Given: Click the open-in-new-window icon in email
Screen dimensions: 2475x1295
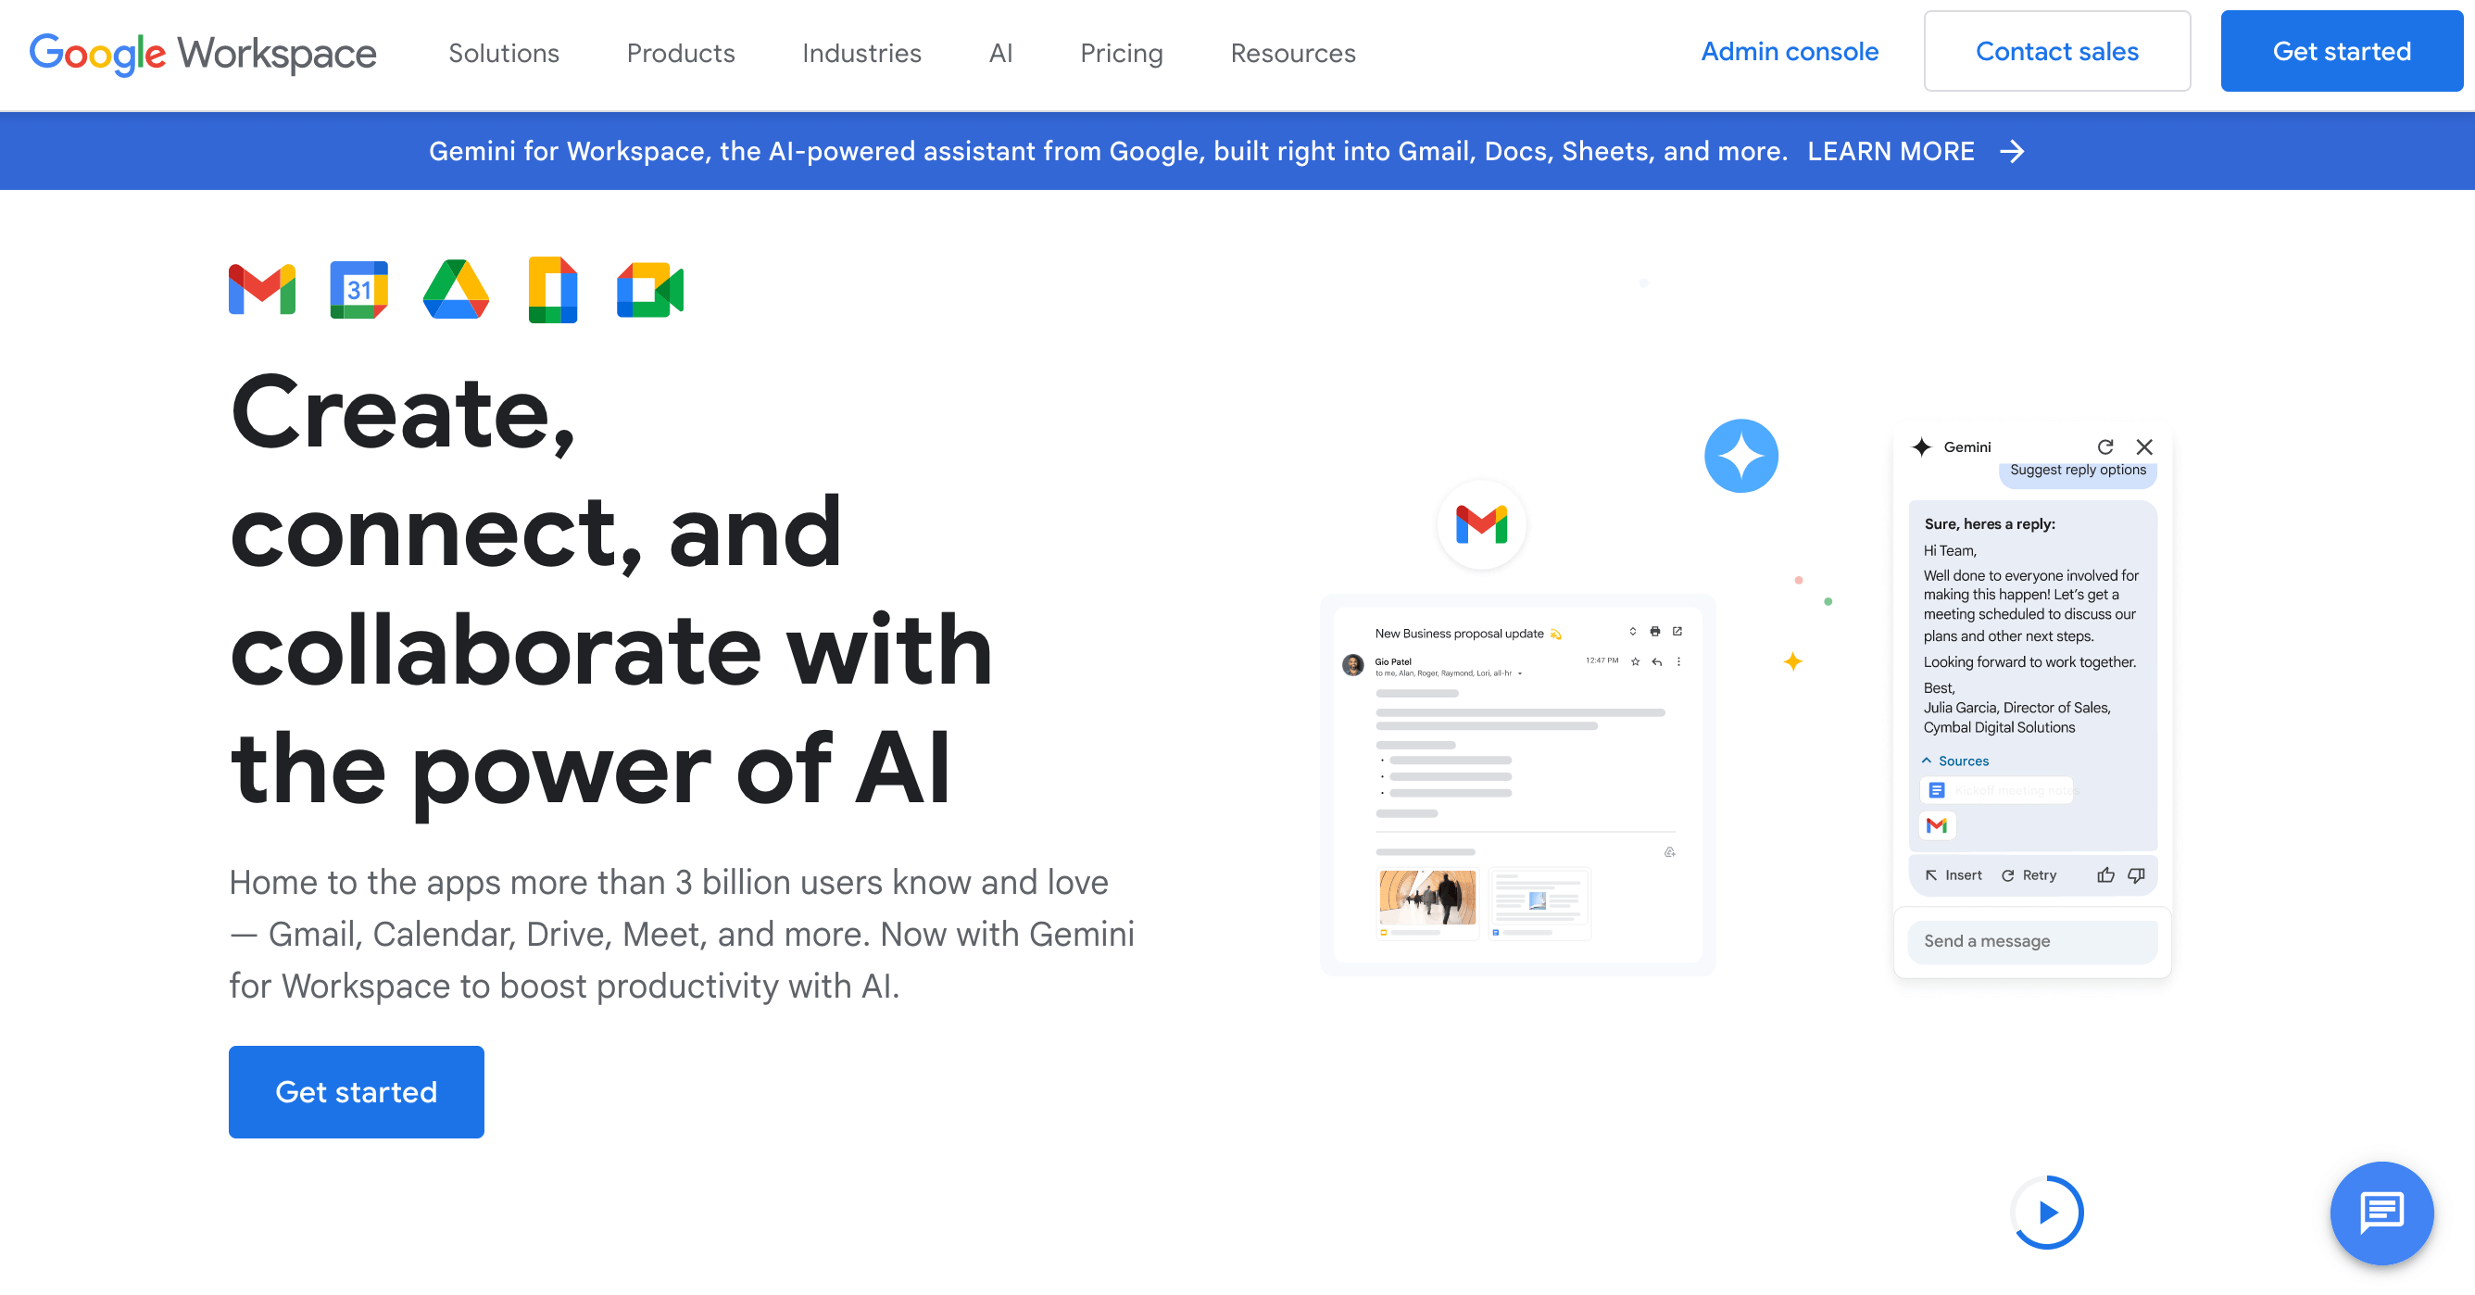Looking at the screenshot, I should point(1677,631).
